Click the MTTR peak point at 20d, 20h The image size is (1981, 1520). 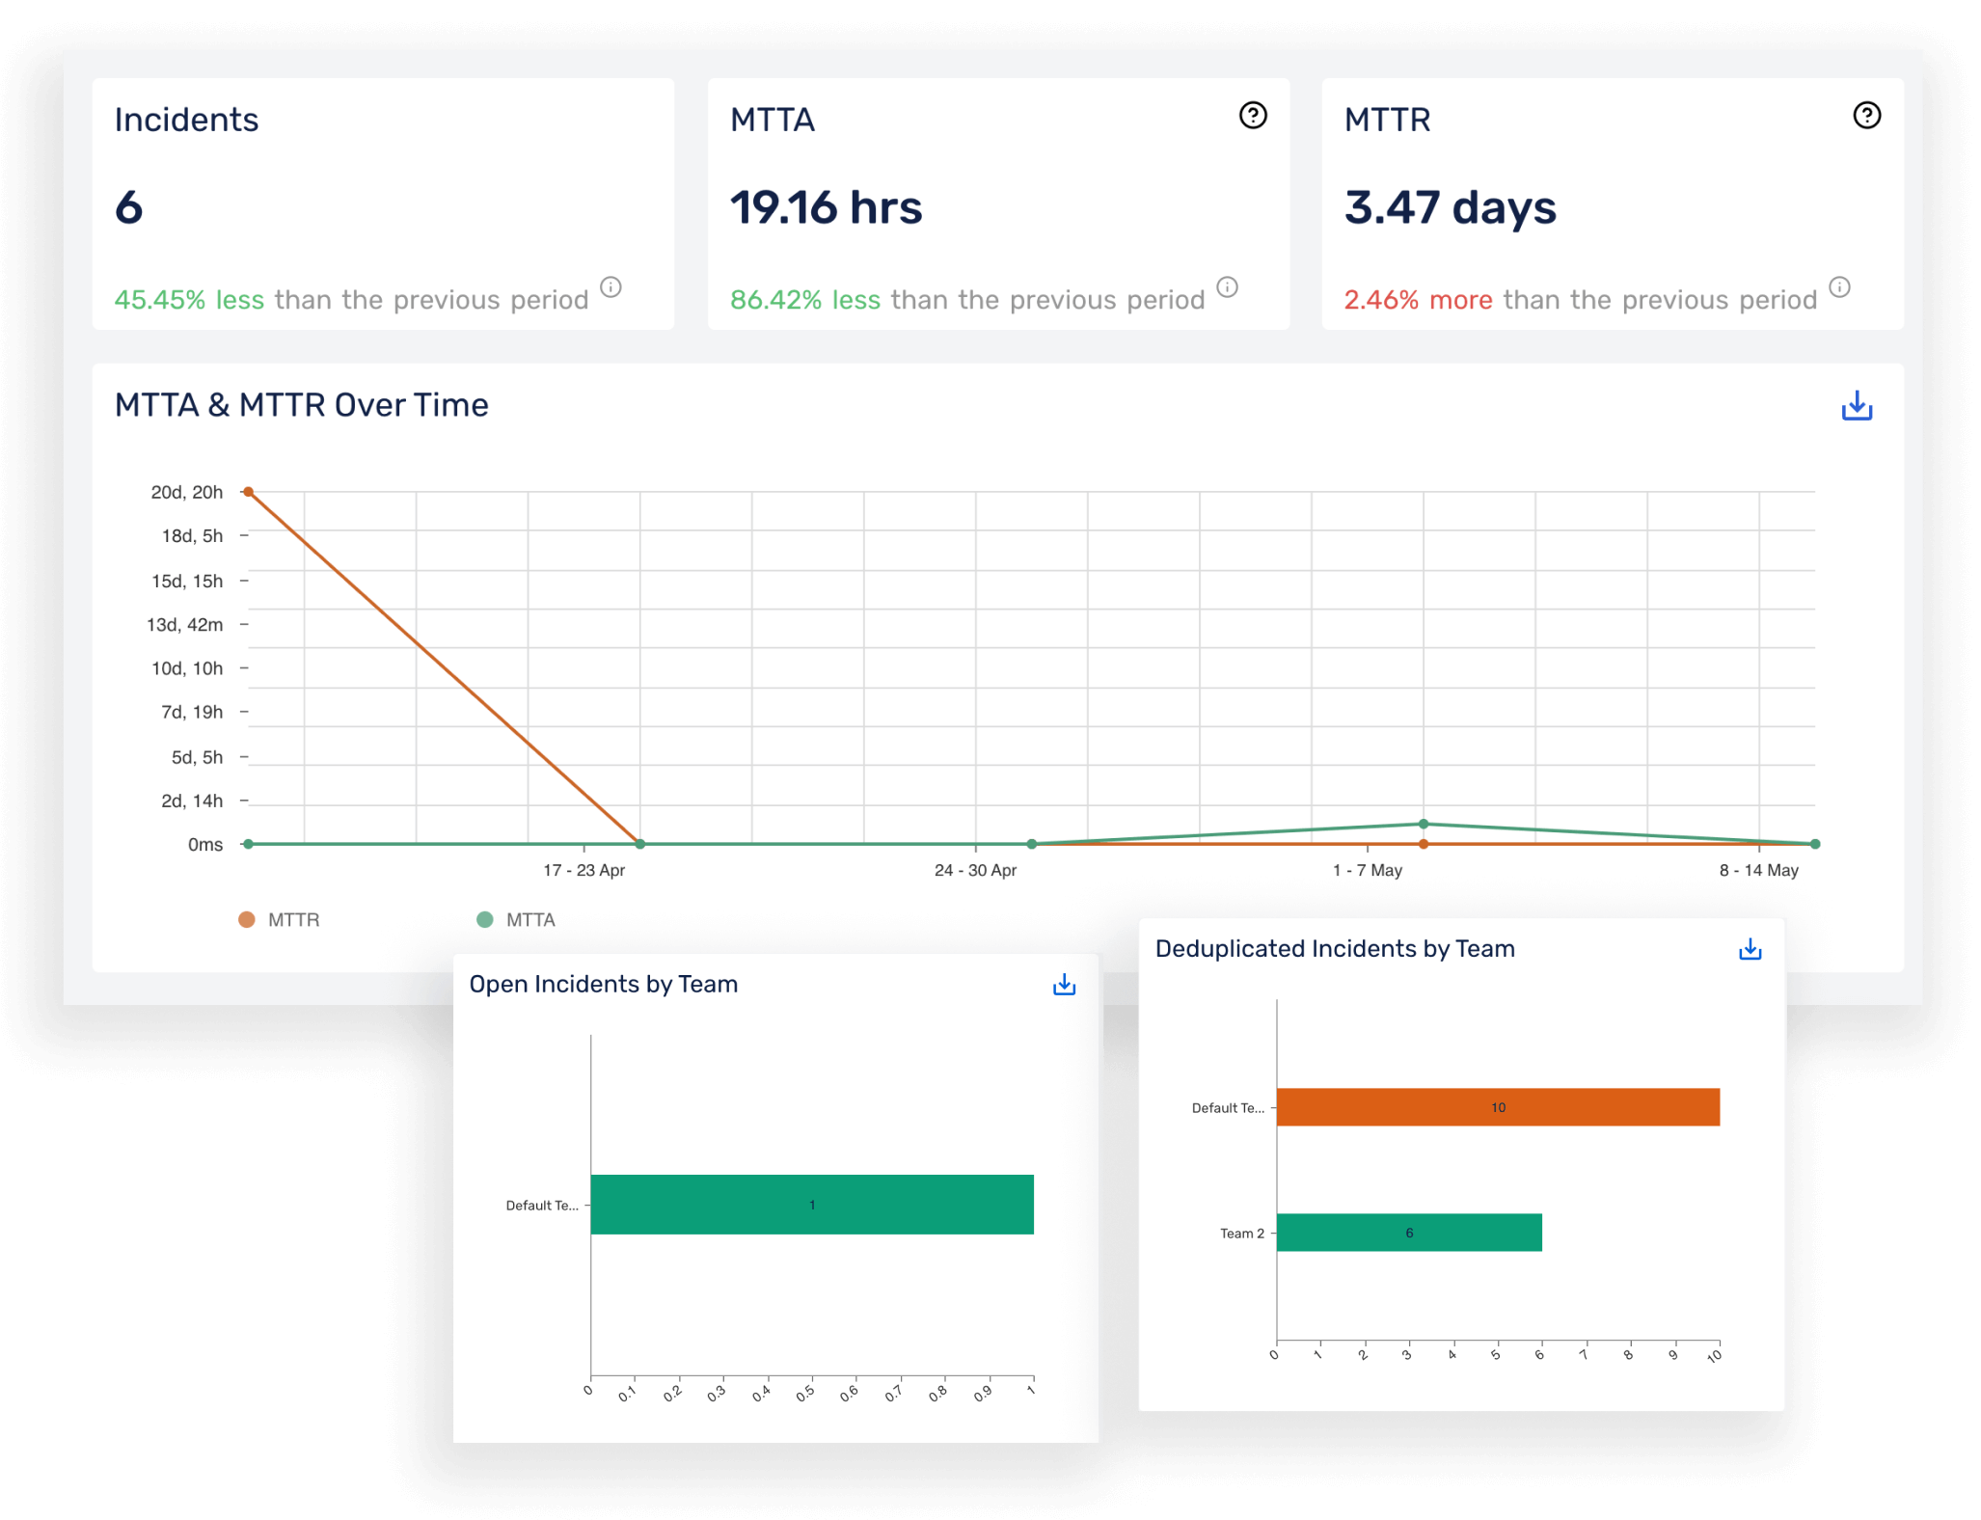(x=248, y=492)
